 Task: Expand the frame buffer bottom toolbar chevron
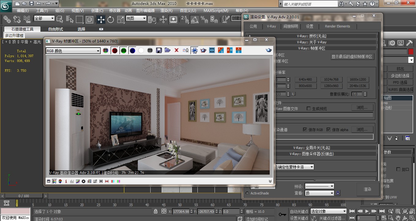point(270,181)
